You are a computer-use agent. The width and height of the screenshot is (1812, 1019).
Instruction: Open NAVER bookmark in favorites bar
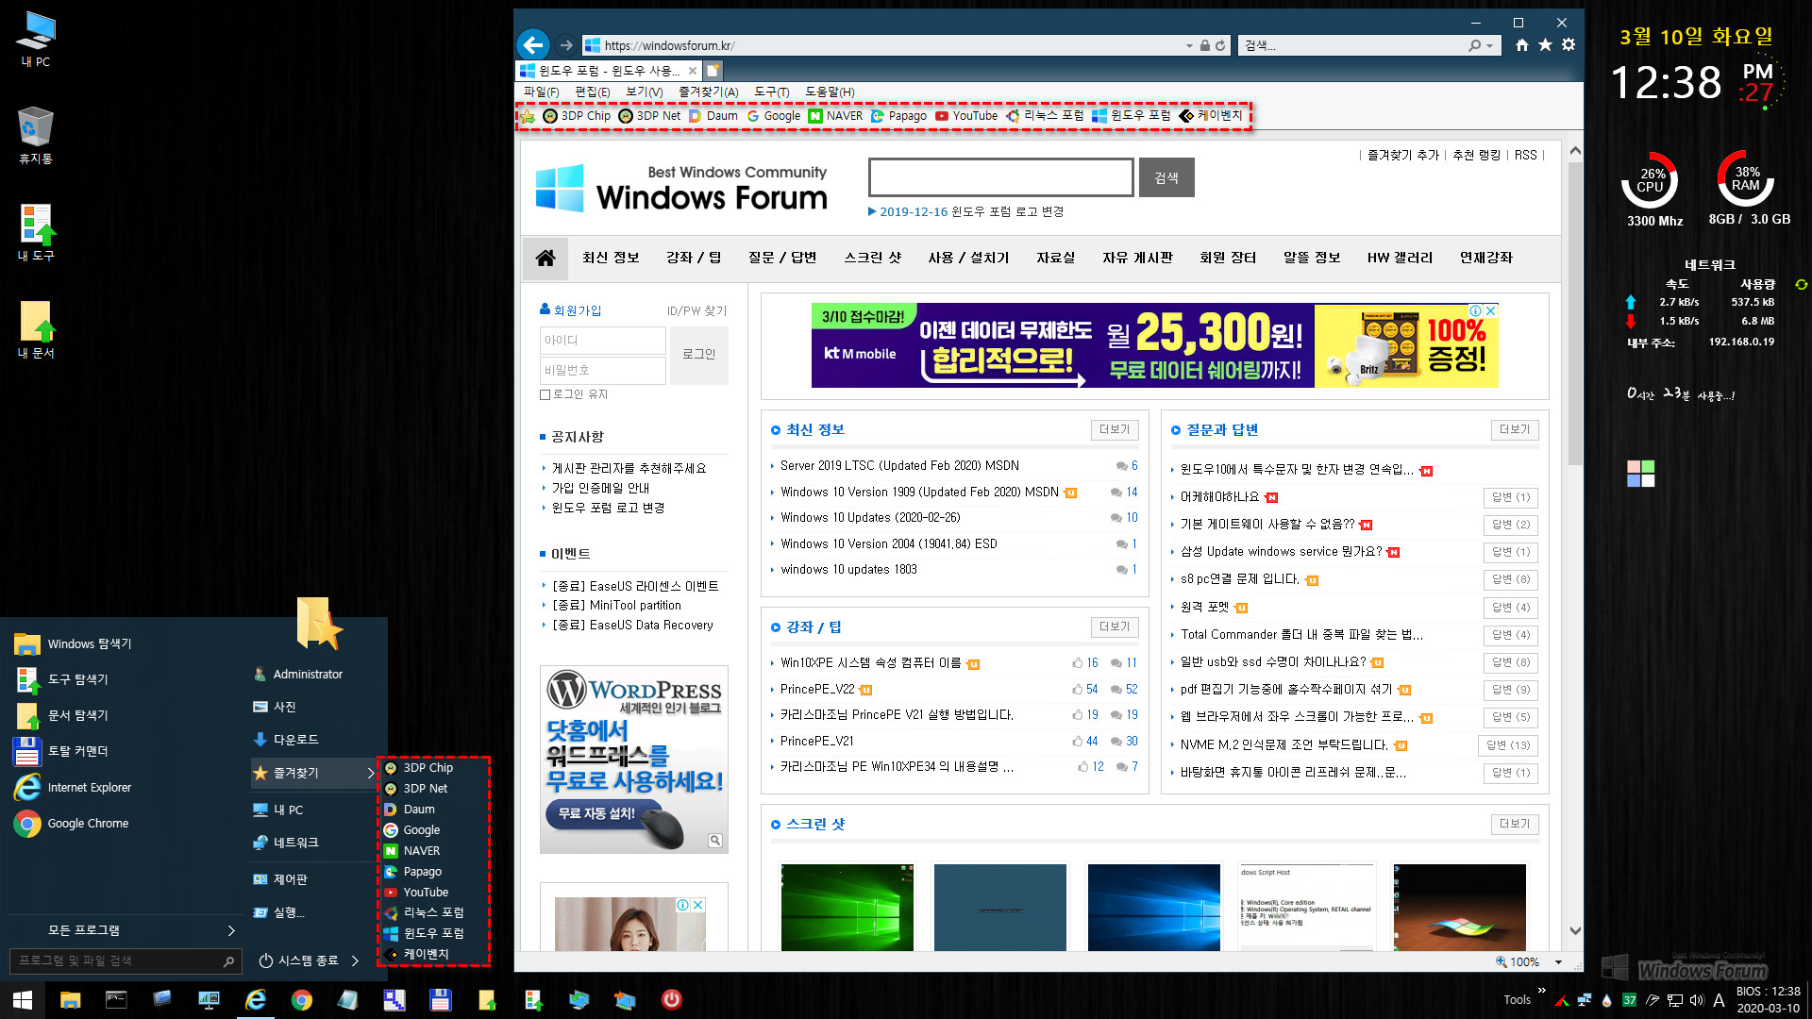pos(835,116)
